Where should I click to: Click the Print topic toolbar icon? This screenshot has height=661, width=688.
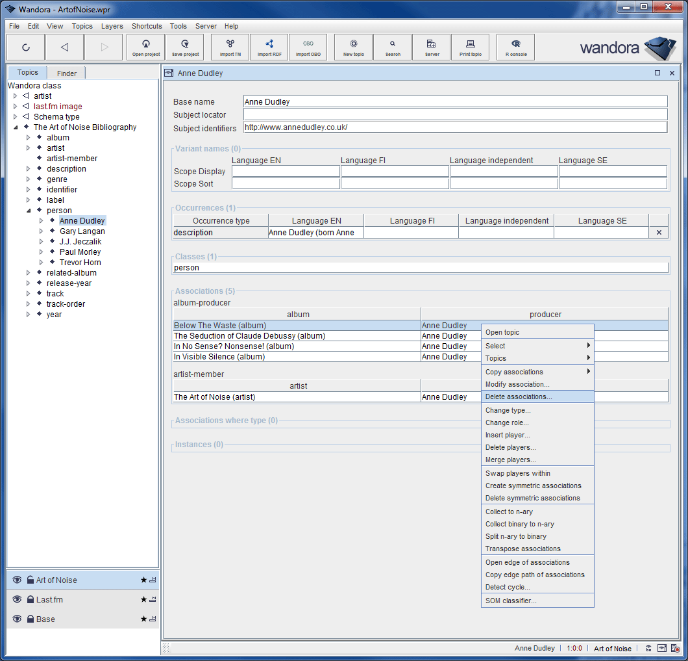tap(471, 47)
